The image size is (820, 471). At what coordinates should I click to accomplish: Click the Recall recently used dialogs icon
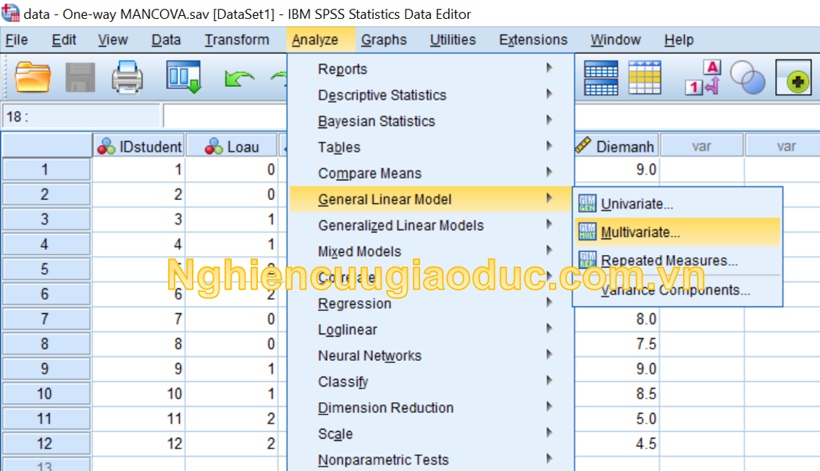pyautogui.click(x=183, y=77)
